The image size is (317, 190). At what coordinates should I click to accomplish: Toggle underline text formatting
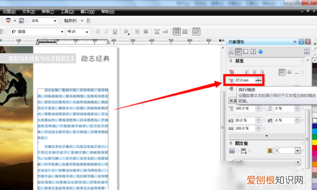click(115, 32)
